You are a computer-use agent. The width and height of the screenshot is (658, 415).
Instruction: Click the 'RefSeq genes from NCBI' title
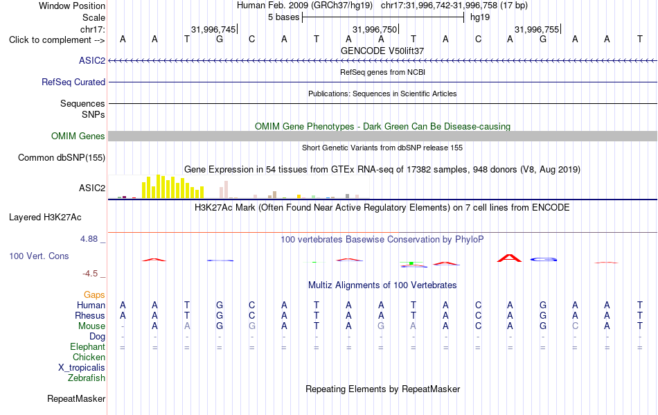click(382, 72)
